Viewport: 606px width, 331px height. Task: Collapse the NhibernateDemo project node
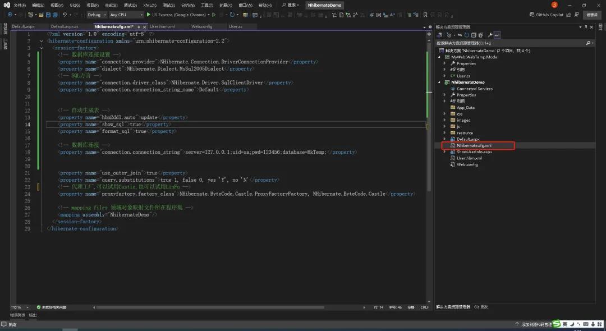[439, 82]
